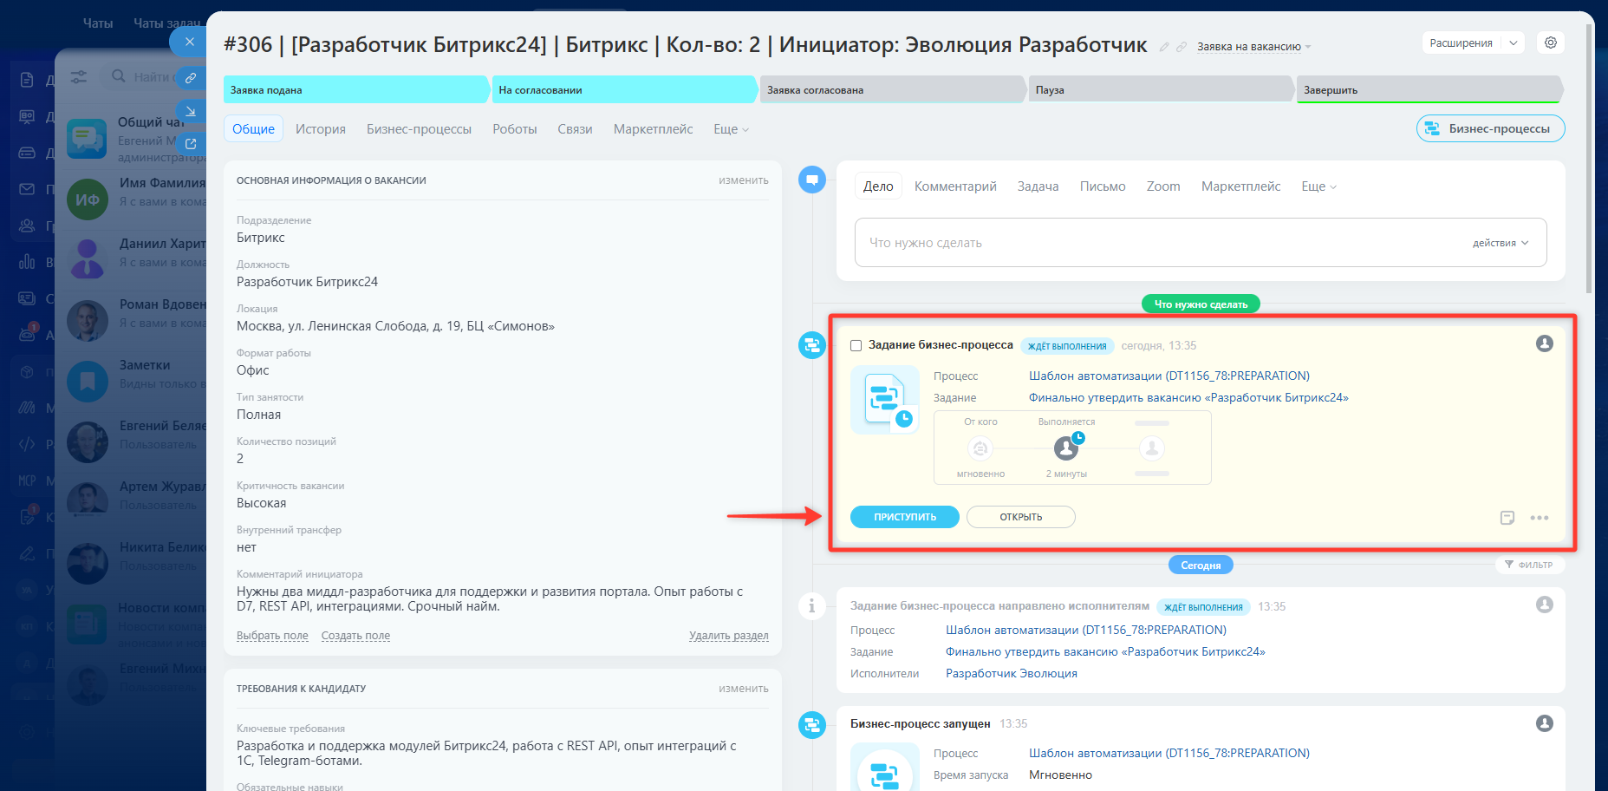Click Завершить stage
The height and width of the screenshot is (791, 1608).
tap(1429, 89)
